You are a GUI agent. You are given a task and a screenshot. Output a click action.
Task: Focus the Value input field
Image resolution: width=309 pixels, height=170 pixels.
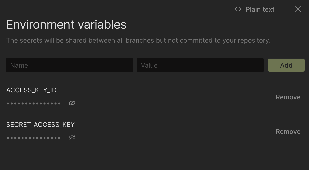(200, 65)
